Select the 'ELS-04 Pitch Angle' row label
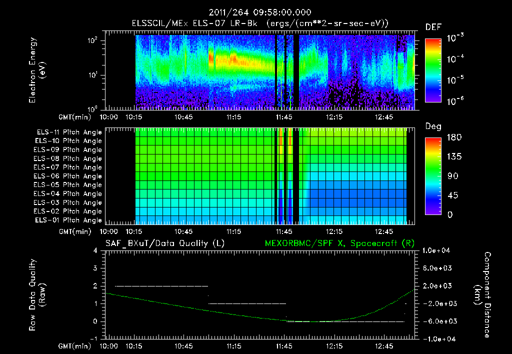This screenshot has width=512, height=354. (68, 193)
